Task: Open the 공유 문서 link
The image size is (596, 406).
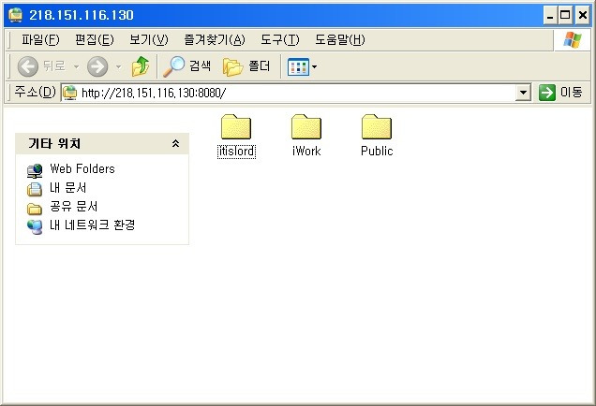Action: pos(74,206)
